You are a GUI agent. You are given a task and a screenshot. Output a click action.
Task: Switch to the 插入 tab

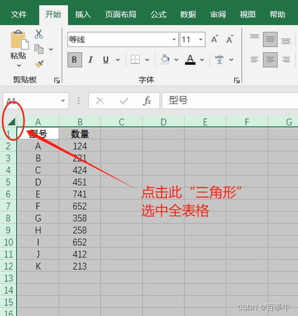(x=83, y=14)
